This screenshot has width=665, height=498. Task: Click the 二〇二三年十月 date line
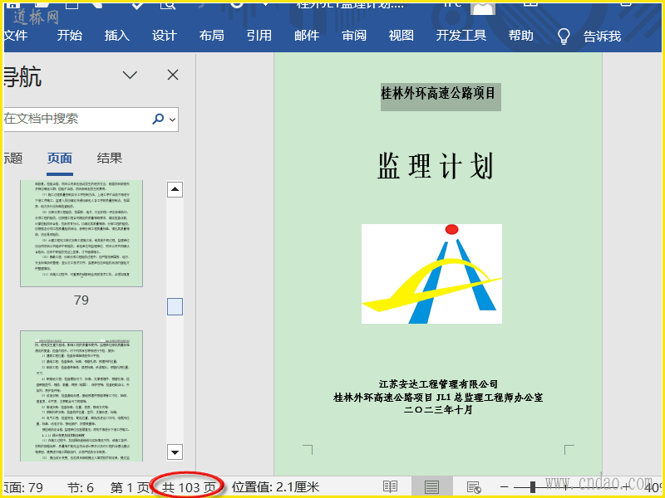[438, 410]
